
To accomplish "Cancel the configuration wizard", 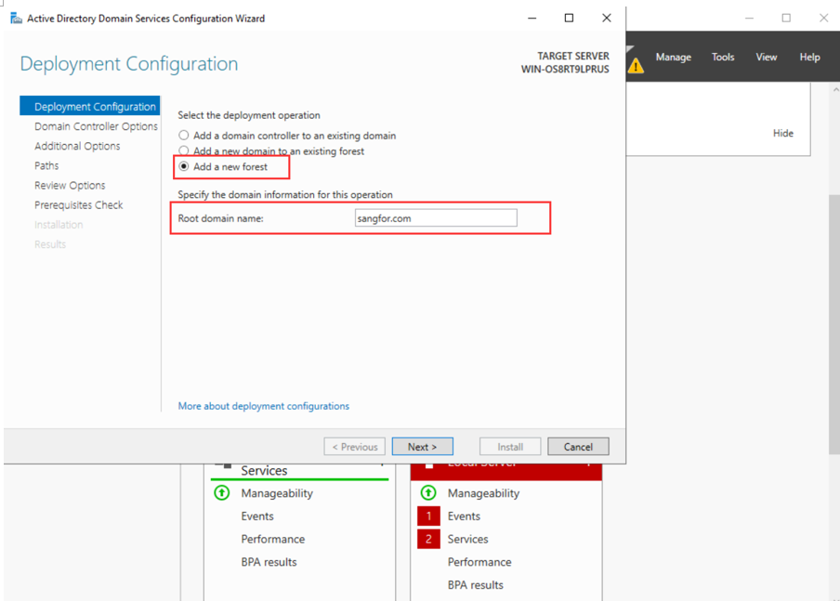I will coord(578,447).
